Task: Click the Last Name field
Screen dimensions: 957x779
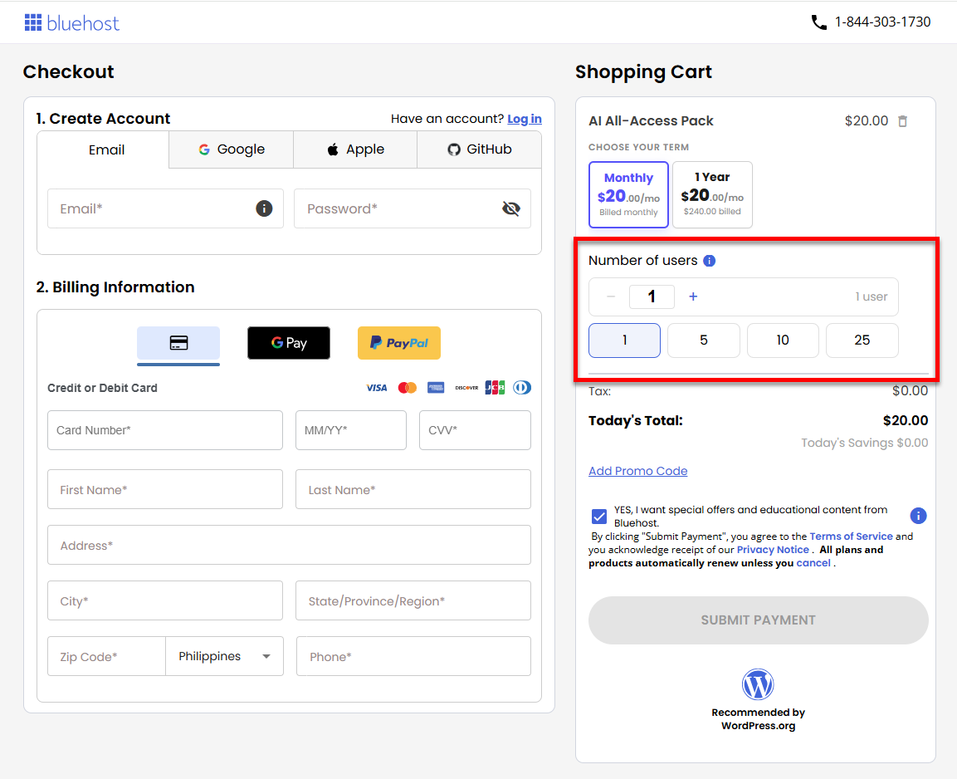Action: [x=413, y=490]
